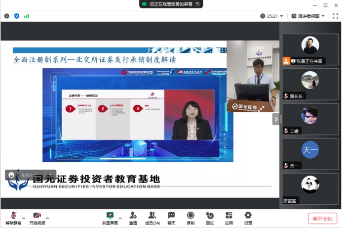The height and width of the screenshot is (228, 342).
Task: Click the host icon beside 张勇正在共享
Action: click(x=286, y=61)
